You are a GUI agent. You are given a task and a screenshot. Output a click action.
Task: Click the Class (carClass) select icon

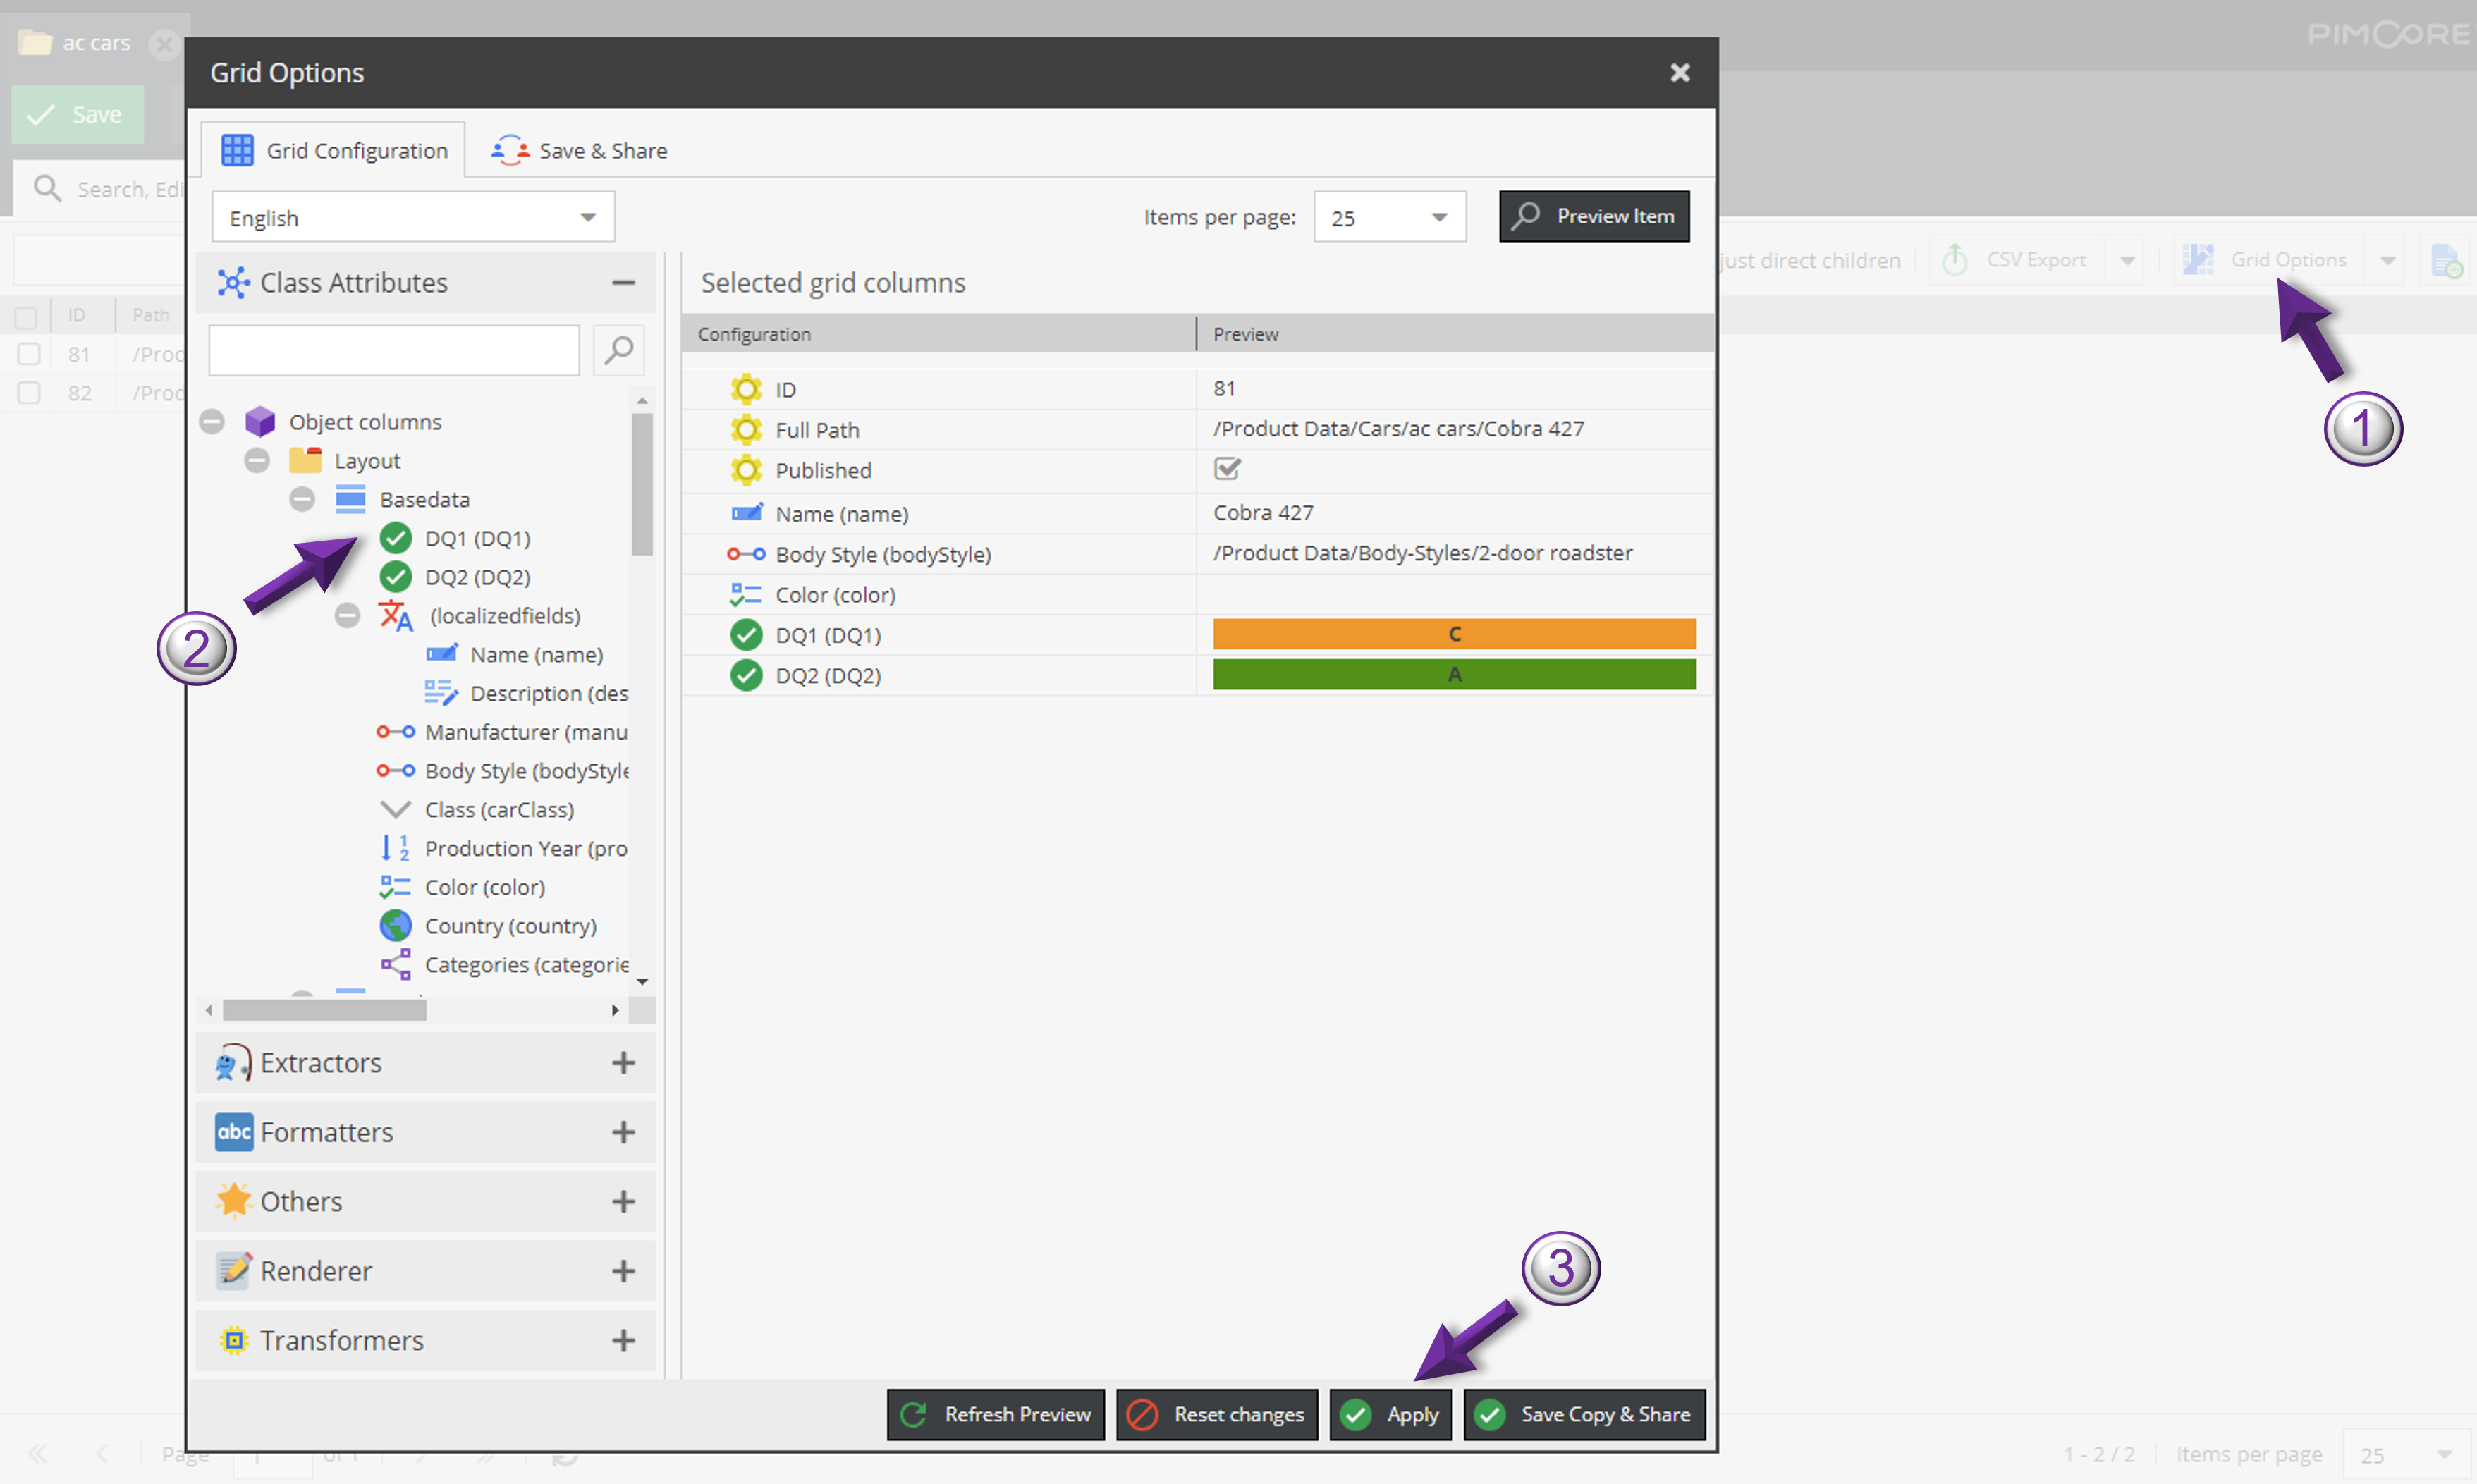pos(396,809)
